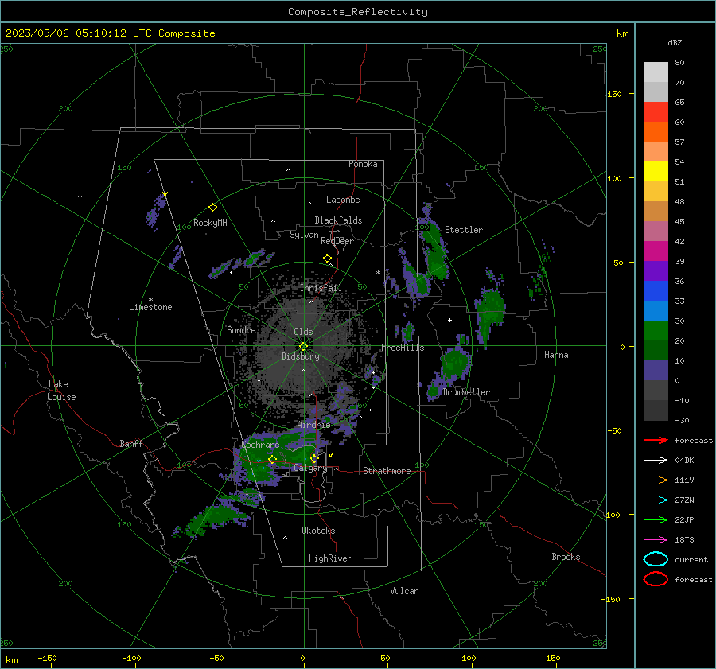Select the red swatch below 65 dBZ
This screenshot has height=669, width=716.
pyautogui.click(x=656, y=112)
